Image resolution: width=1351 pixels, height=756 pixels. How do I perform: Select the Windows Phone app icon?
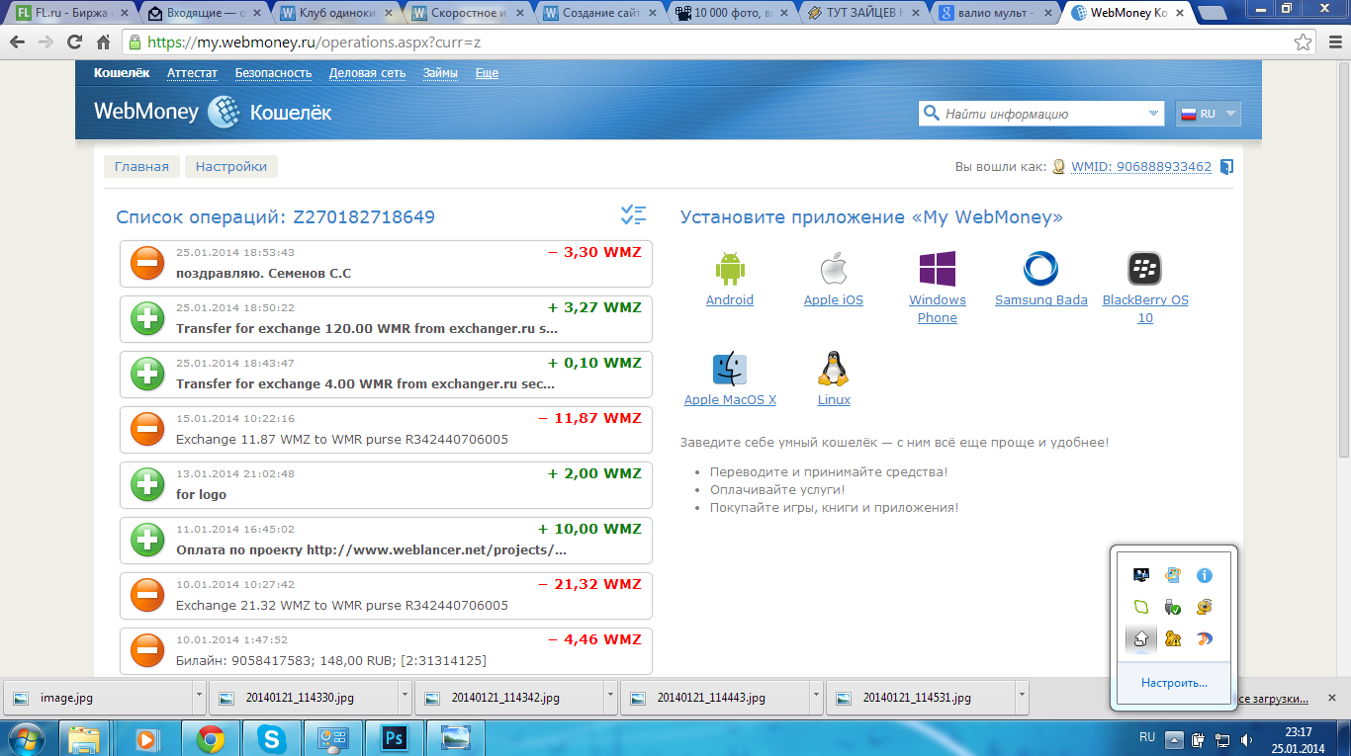coord(937,268)
